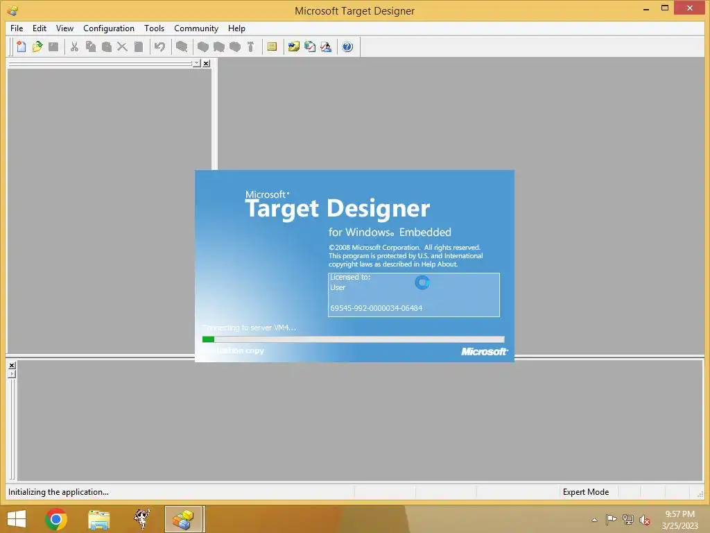Click the grayed block icon left of hammer

(x=234, y=46)
